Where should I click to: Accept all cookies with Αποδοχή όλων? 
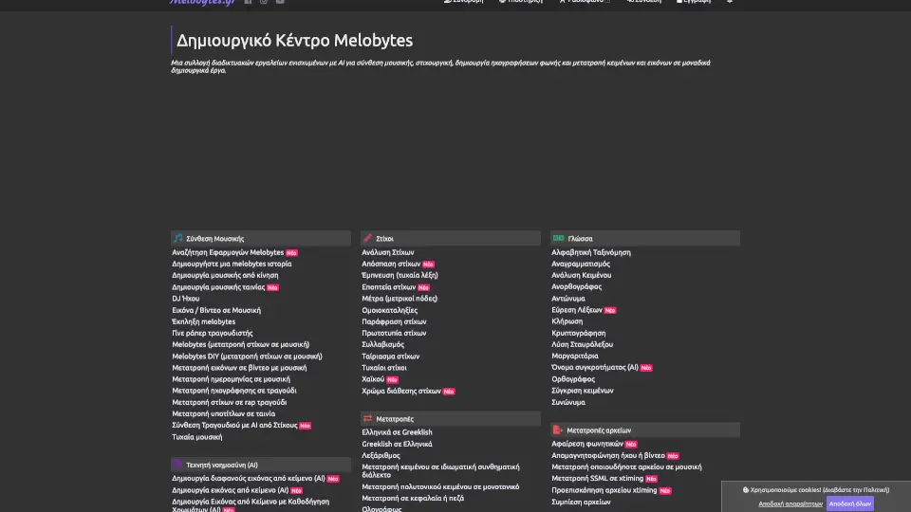tap(849, 503)
